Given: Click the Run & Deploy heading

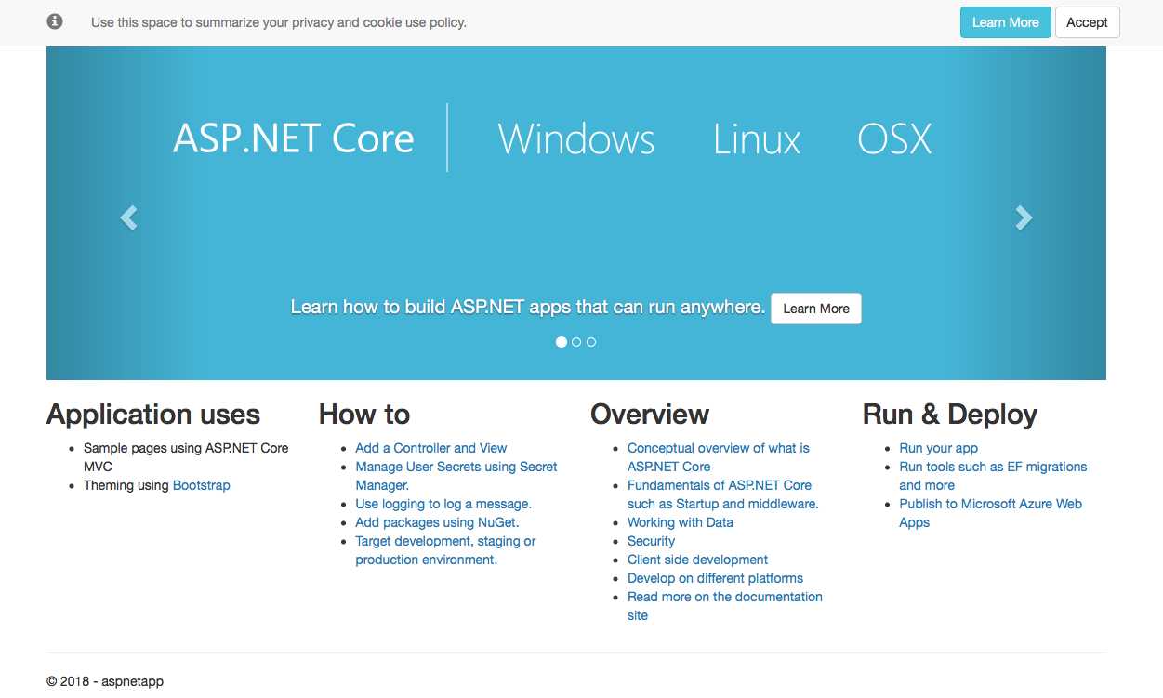Looking at the screenshot, I should [950, 415].
